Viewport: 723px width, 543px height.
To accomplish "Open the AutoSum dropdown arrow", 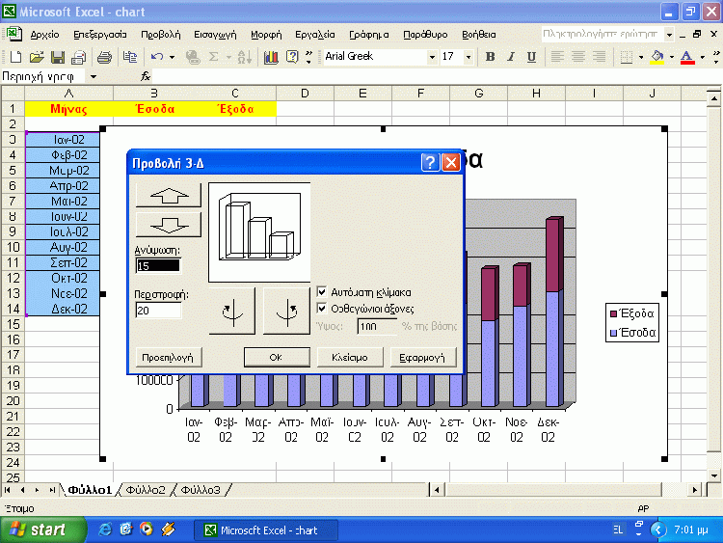I will tap(228, 57).
